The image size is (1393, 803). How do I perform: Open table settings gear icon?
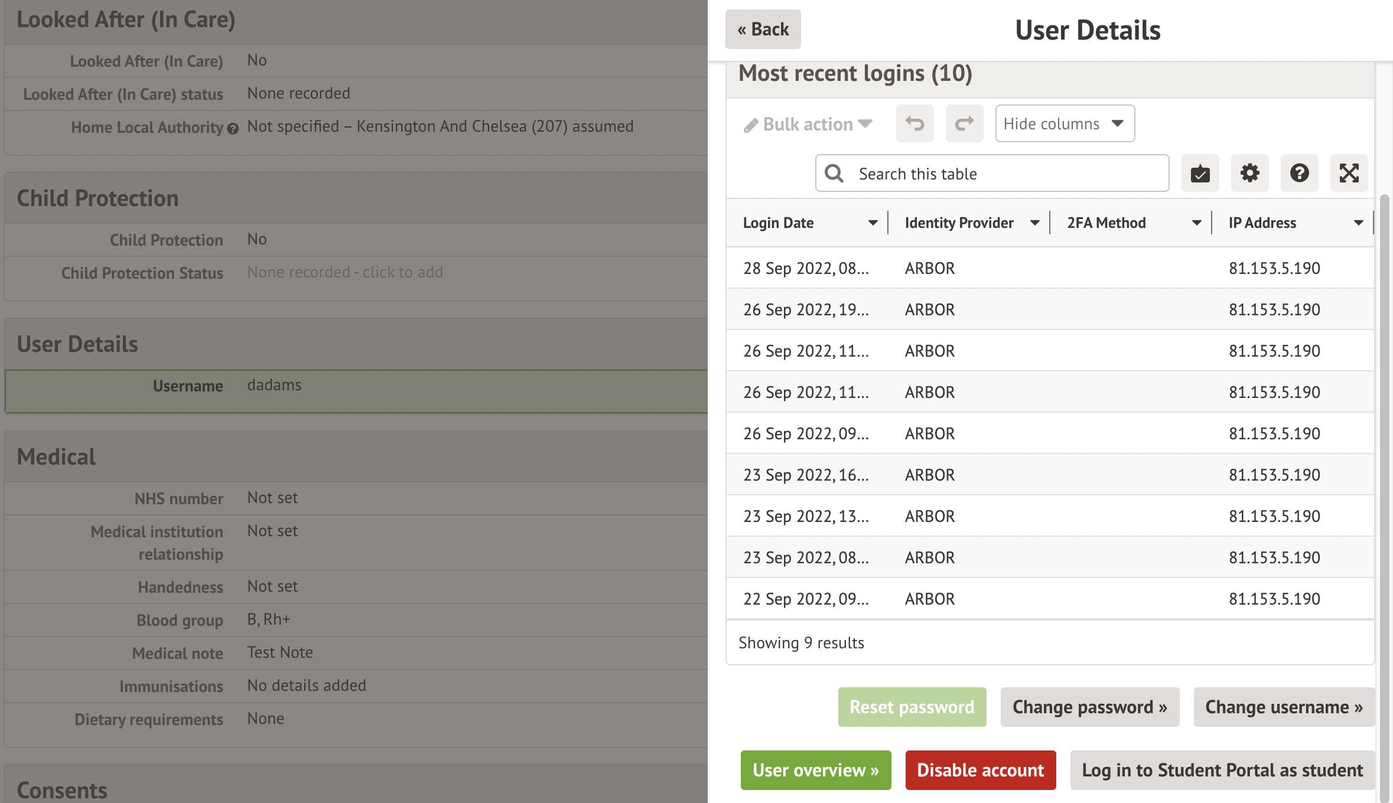click(x=1249, y=174)
